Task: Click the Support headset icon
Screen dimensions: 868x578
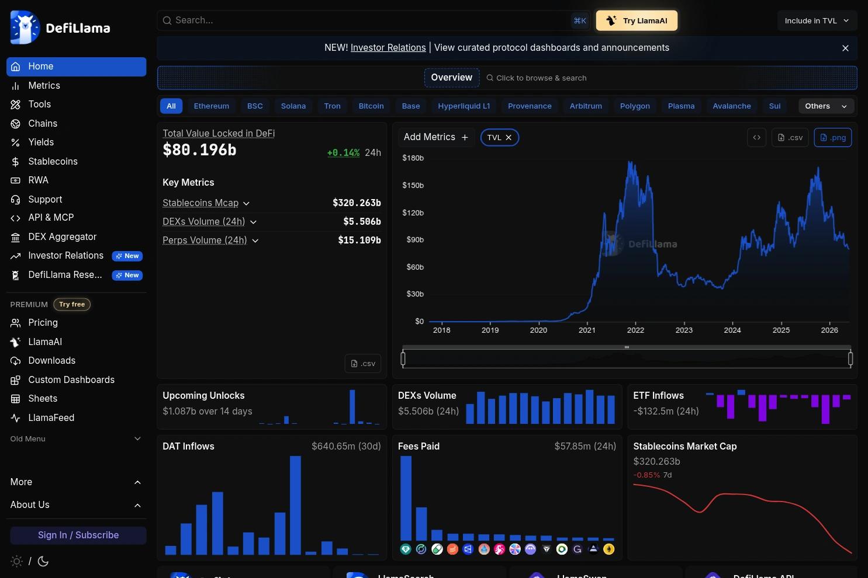Action: click(x=16, y=200)
